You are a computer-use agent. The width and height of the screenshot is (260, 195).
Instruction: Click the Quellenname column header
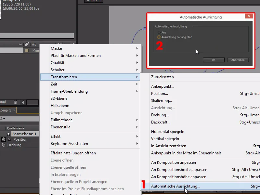16,128
